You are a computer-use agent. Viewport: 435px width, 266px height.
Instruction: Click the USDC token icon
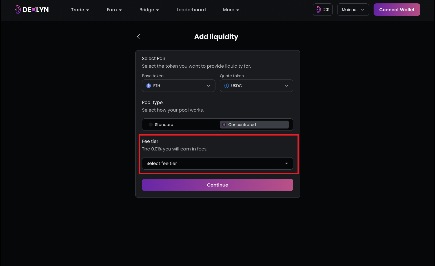pos(227,86)
